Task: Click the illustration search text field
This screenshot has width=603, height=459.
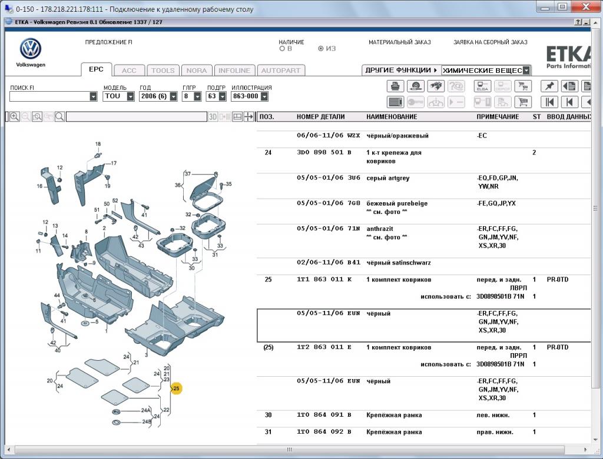Action: 137,117
